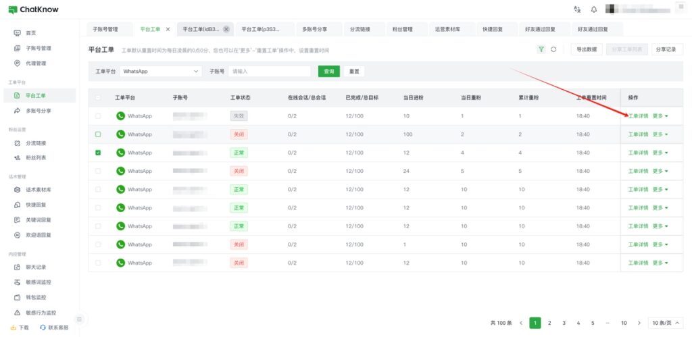
Task: Click the 下载 download icon at sidebar bottom
Action: [x=14, y=328]
